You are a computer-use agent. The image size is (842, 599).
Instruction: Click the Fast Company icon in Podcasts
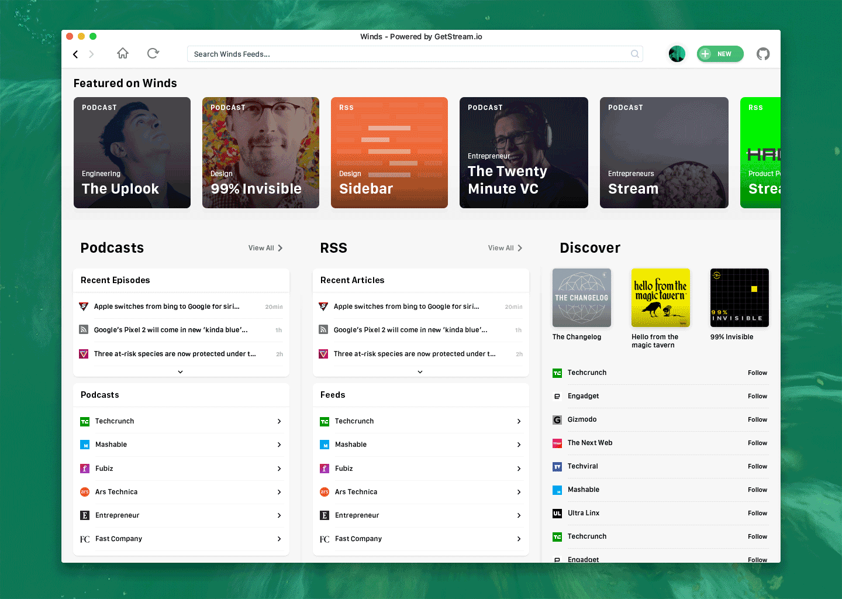point(85,538)
